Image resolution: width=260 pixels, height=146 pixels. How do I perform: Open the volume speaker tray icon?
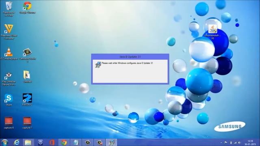240,142
